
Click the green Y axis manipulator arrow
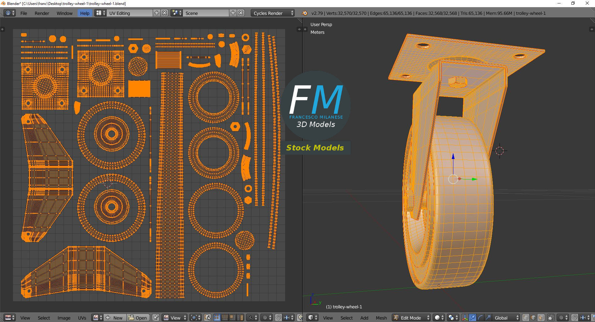(474, 179)
